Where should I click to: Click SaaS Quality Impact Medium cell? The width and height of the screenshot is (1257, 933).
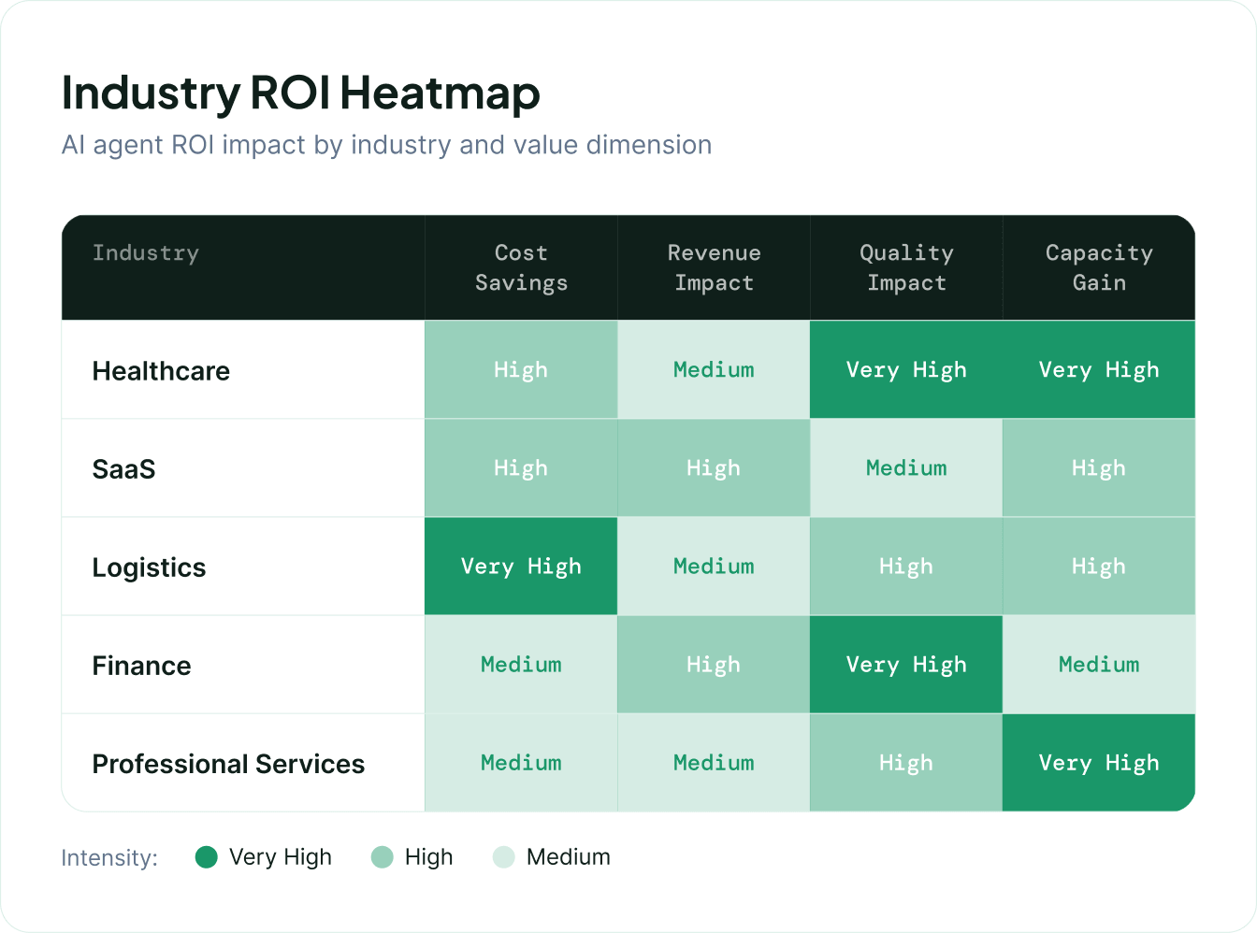pyautogui.click(x=906, y=467)
